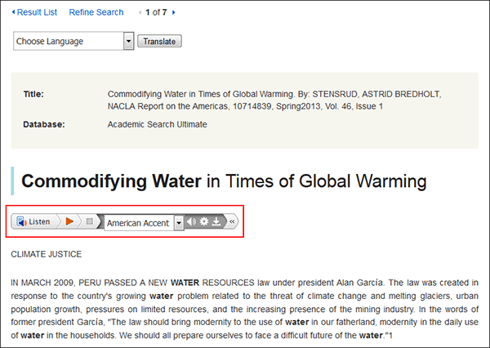Go to next result arrow
This screenshot has width=490, height=348.
click(x=174, y=12)
